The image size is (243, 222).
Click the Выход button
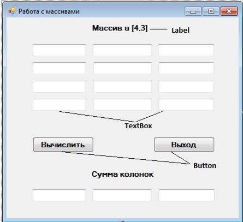[x=184, y=145]
